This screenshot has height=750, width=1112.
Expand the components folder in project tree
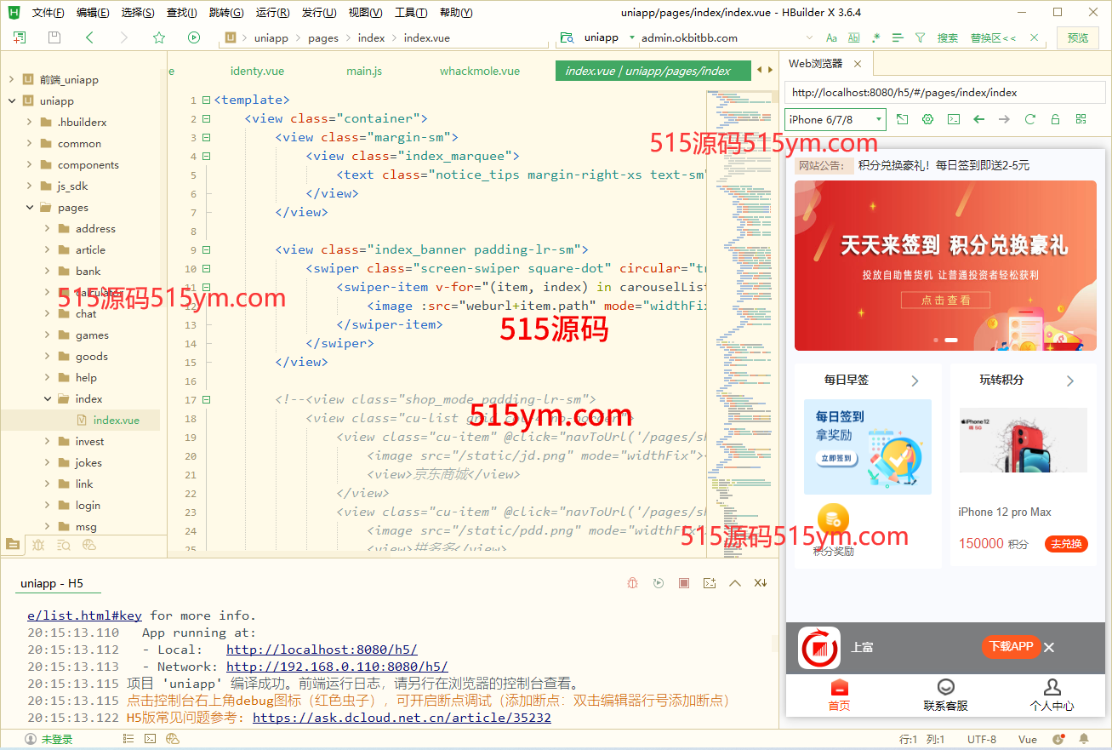point(30,165)
